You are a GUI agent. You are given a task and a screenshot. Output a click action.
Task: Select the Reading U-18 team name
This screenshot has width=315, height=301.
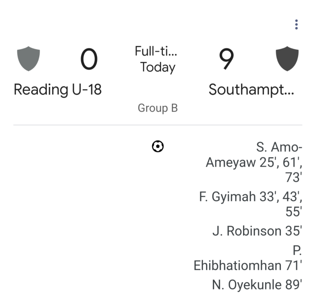pyautogui.click(x=57, y=89)
